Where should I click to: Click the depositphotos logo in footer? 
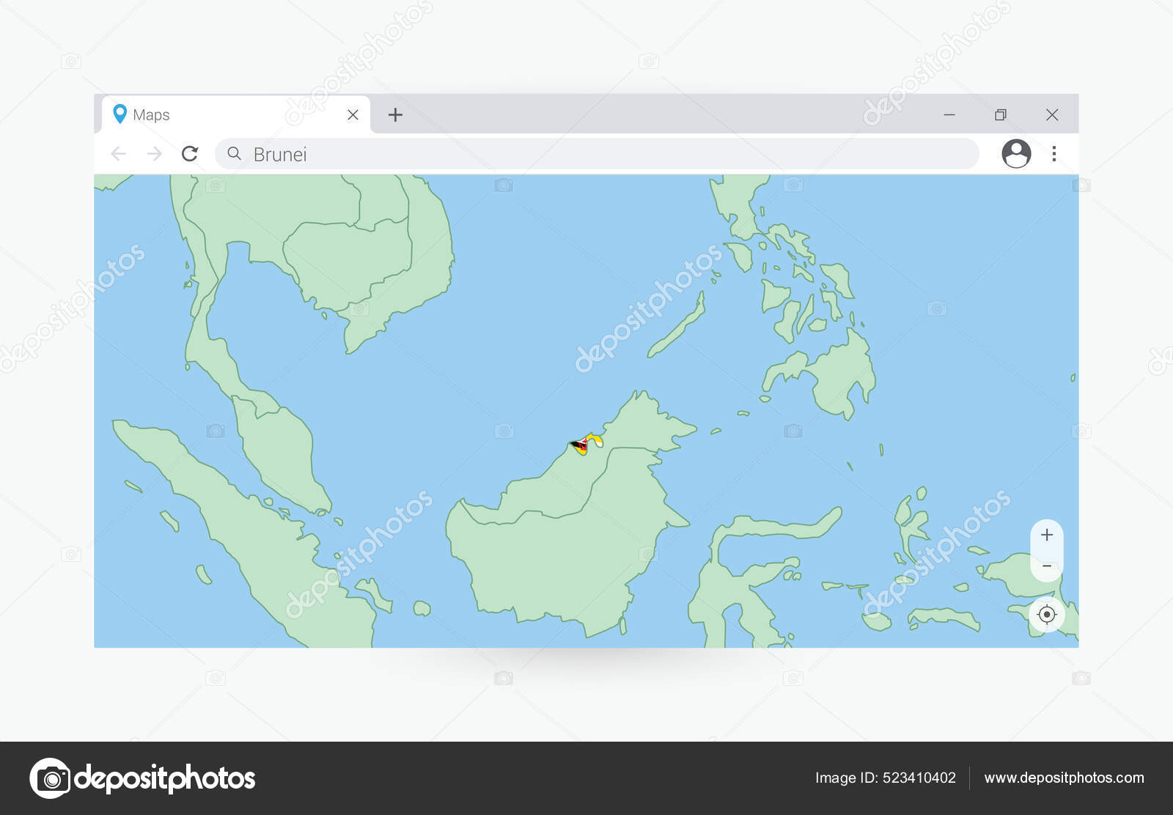(143, 778)
